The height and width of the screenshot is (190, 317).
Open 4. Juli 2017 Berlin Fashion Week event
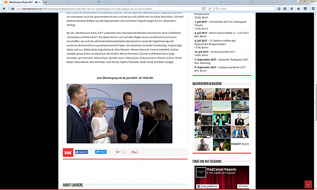(221, 33)
